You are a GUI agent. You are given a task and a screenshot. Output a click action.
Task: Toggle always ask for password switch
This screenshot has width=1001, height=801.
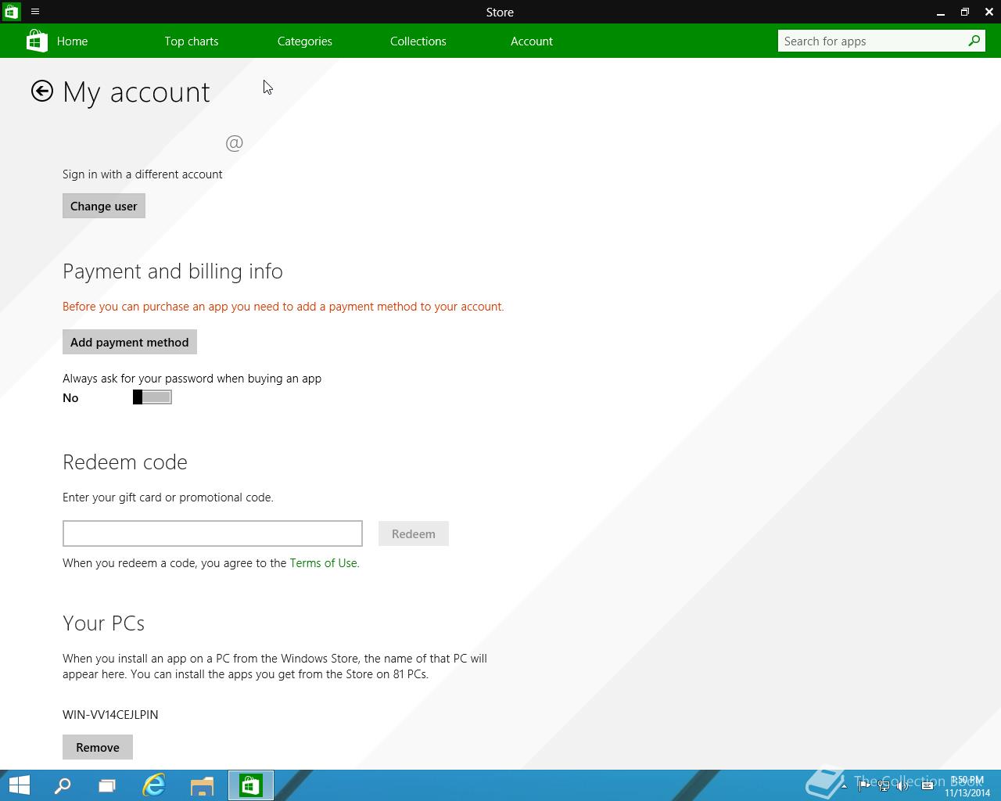152,397
